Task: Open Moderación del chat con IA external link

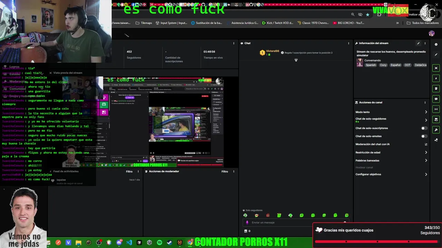Action: 426,144
